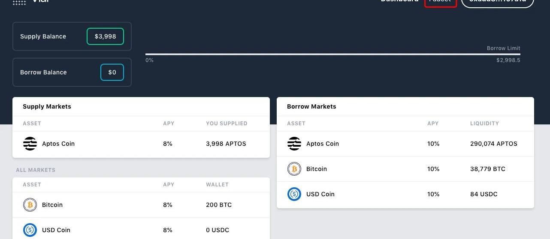
Task: Click the $3,998 supply balance badge
Action: click(105, 36)
